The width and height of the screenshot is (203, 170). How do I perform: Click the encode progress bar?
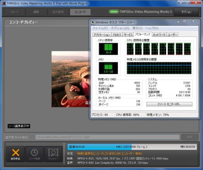[x=132, y=147]
